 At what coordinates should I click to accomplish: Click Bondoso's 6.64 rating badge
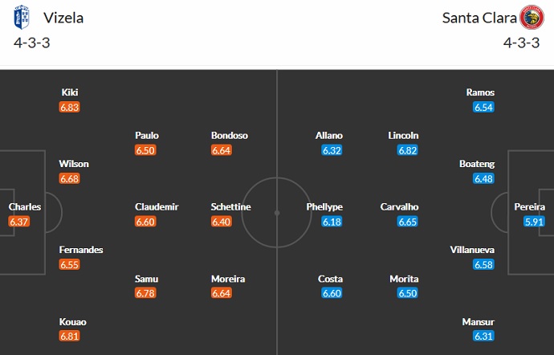(x=222, y=150)
